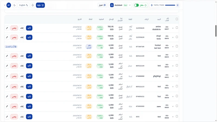This screenshot has width=217, height=122.
Task: Check the ORD-00096 row checkbox
Action: 177,37
